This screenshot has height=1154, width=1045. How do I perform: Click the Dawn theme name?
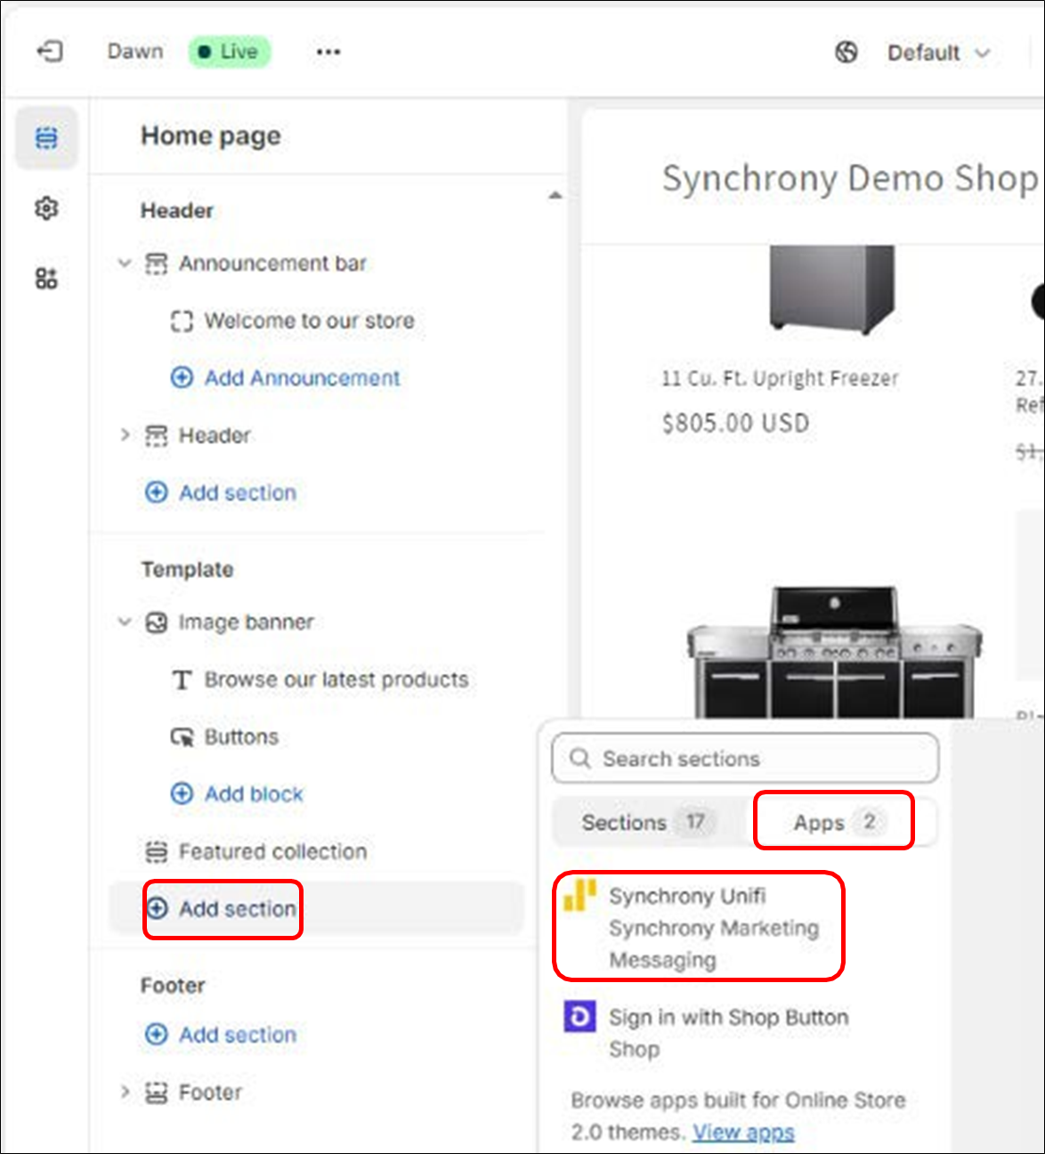tap(135, 52)
